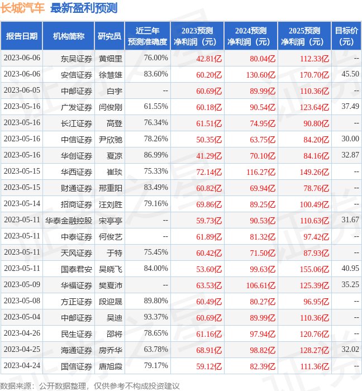Click target price 31.67
This screenshot has height=391, width=362.
350,220
